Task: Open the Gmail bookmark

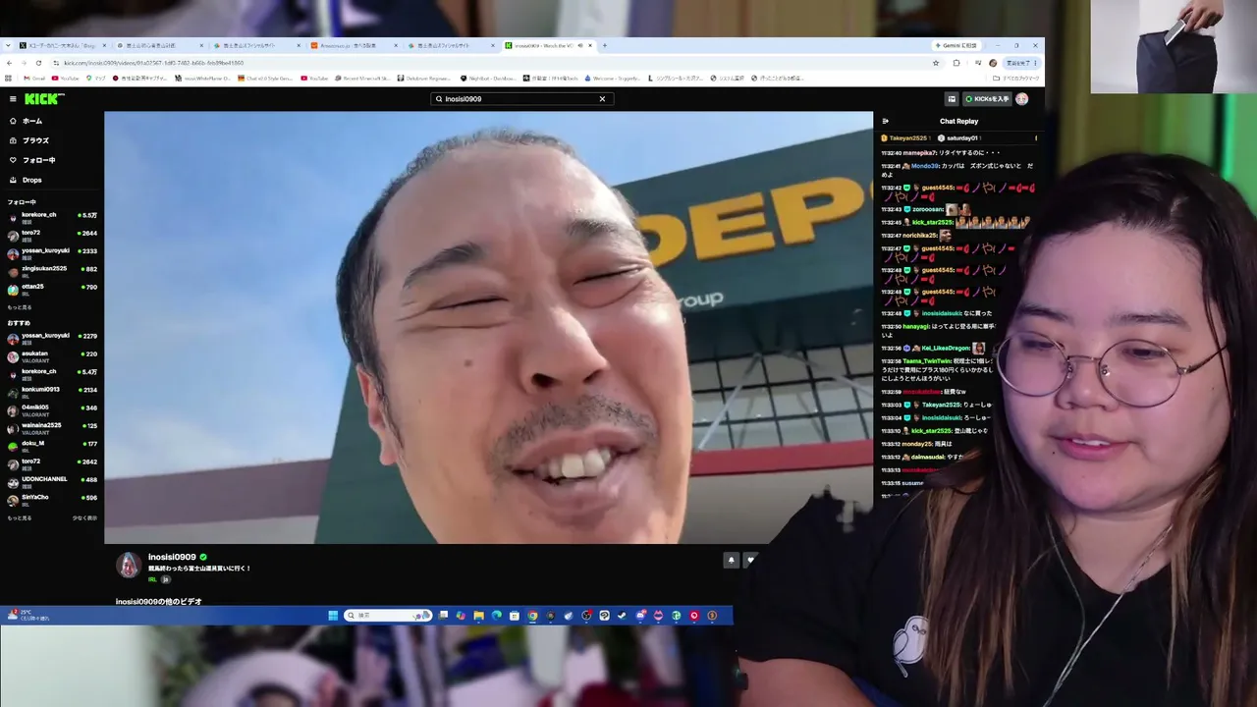Action: point(34,78)
